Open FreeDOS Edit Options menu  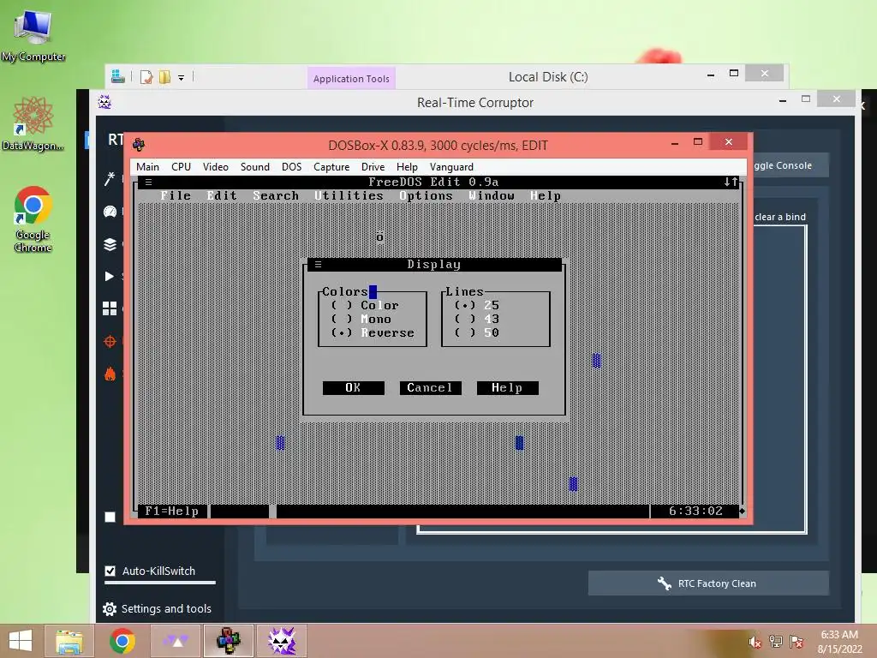coord(426,196)
